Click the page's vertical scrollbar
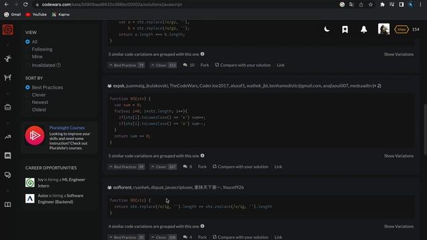The width and height of the screenshot is (427, 240). pos(425,129)
